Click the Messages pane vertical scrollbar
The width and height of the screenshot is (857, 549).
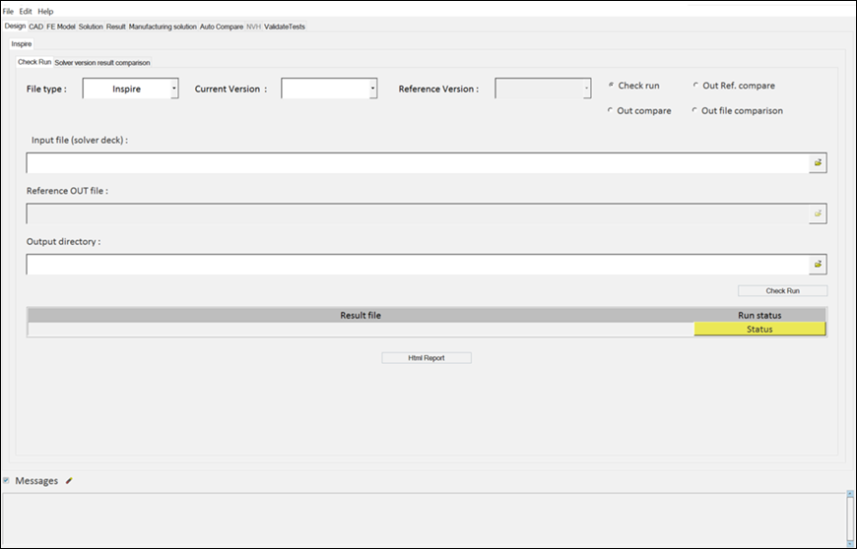[850, 518]
